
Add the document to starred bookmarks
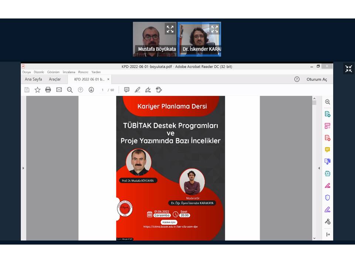(x=37, y=90)
